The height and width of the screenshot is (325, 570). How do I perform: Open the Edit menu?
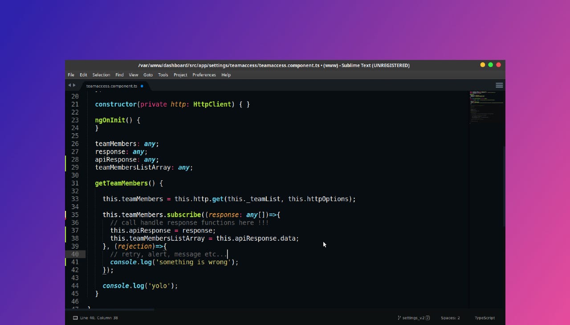click(83, 75)
